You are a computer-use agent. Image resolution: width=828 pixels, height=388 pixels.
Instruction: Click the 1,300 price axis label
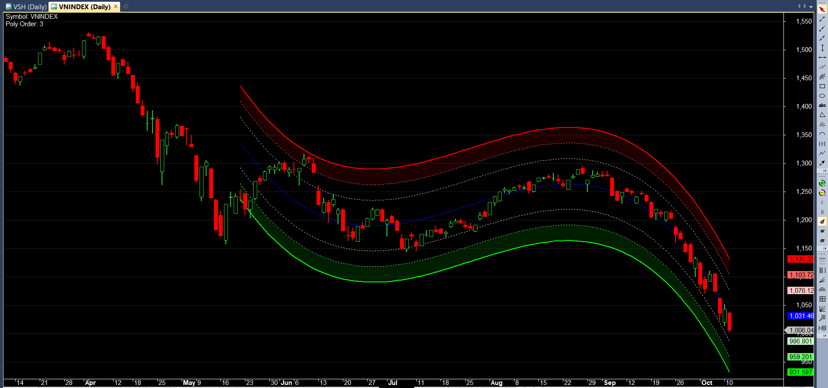click(804, 163)
